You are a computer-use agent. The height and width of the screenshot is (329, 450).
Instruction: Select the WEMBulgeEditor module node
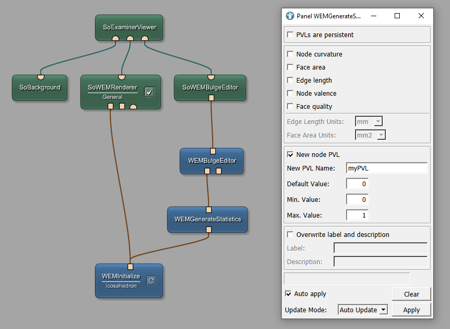point(211,160)
